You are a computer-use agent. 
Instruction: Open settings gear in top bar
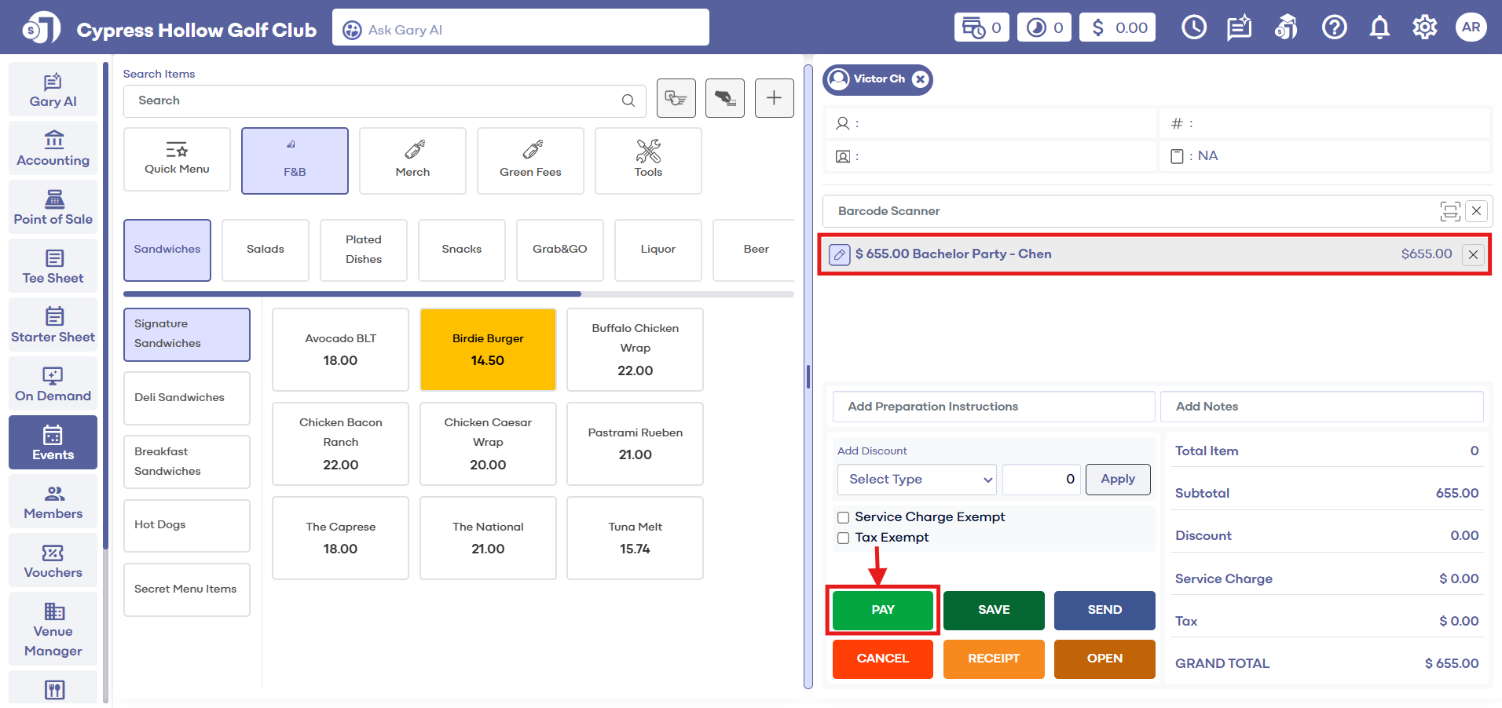click(1424, 27)
